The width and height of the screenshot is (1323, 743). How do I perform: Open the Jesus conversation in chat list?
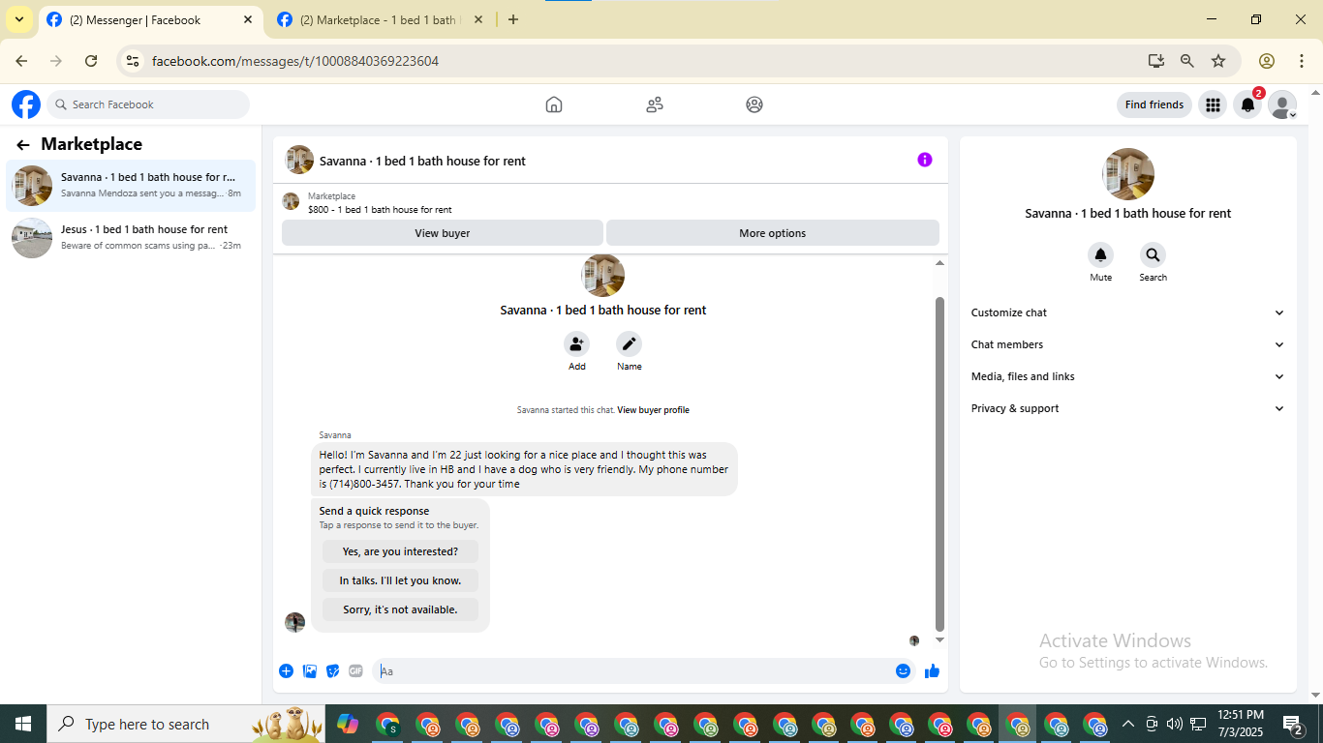click(131, 237)
